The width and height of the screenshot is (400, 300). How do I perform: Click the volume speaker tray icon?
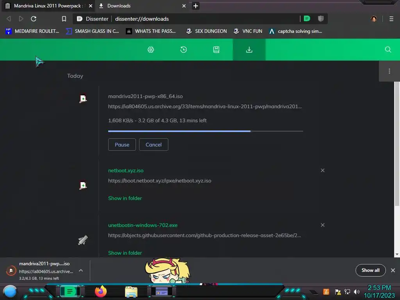356,291
